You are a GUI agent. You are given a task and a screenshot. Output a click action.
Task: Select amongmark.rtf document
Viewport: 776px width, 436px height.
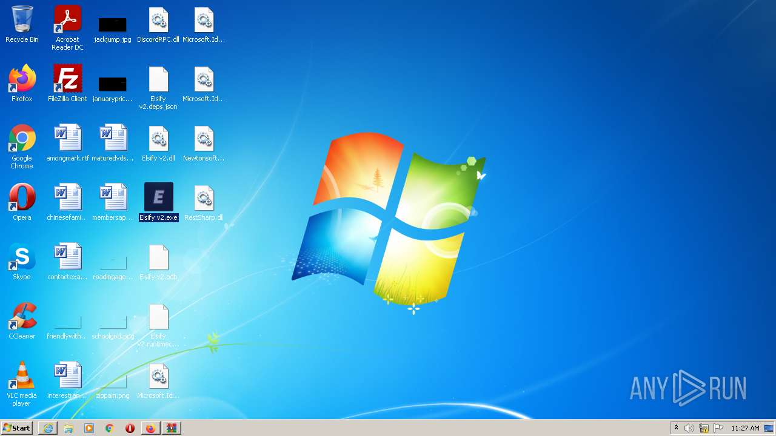pos(67,143)
